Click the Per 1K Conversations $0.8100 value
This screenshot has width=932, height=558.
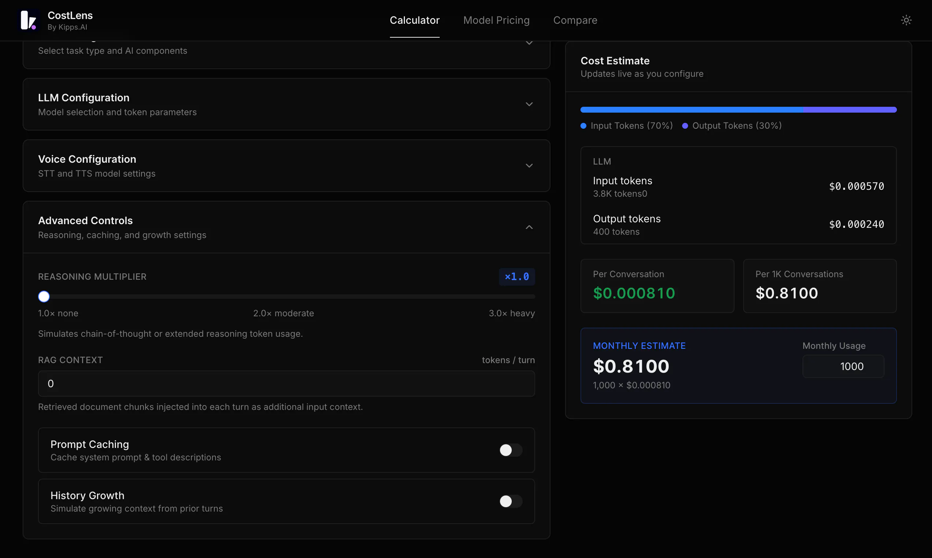[x=786, y=293]
